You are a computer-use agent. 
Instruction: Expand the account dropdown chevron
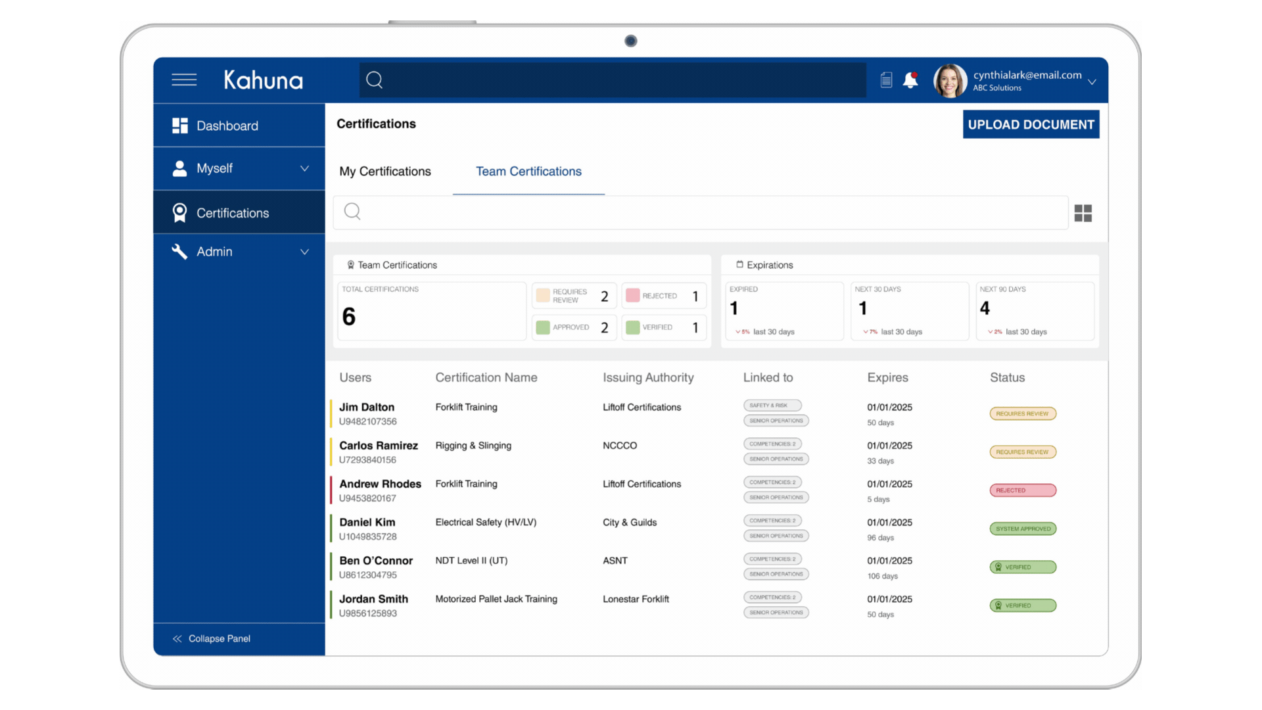tap(1092, 82)
